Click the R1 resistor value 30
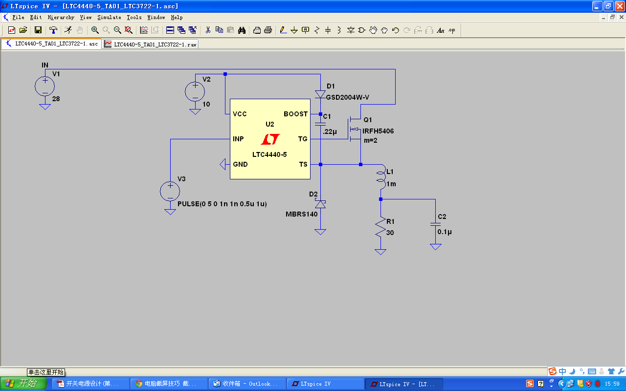This screenshot has width=626, height=391. pos(390,233)
